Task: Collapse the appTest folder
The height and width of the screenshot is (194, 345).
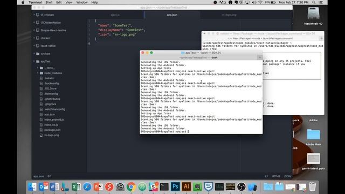Action: (x=34, y=61)
